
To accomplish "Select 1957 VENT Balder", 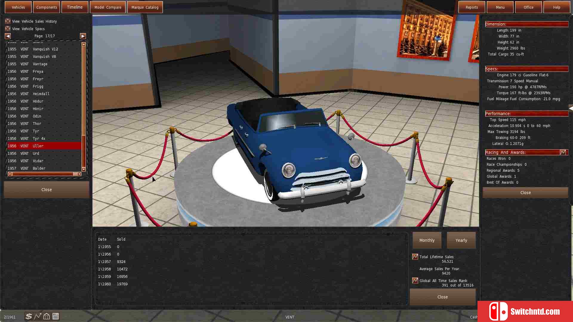I will [x=44, y=168].
